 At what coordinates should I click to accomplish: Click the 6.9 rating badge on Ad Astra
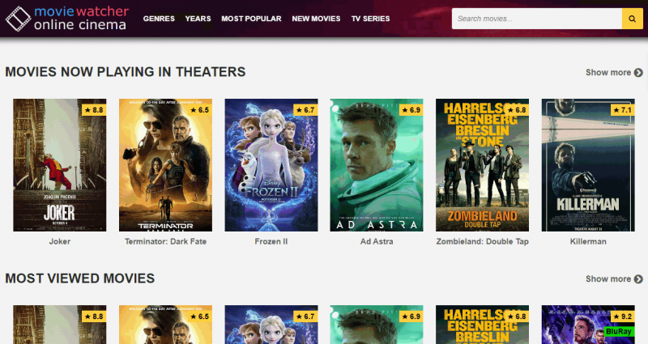(410, 109)
